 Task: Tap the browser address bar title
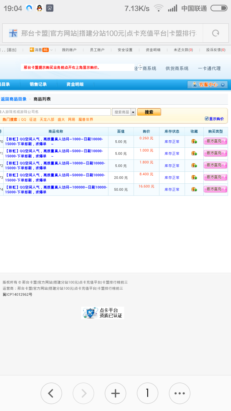pyautogui.click(x=109, y=33)
